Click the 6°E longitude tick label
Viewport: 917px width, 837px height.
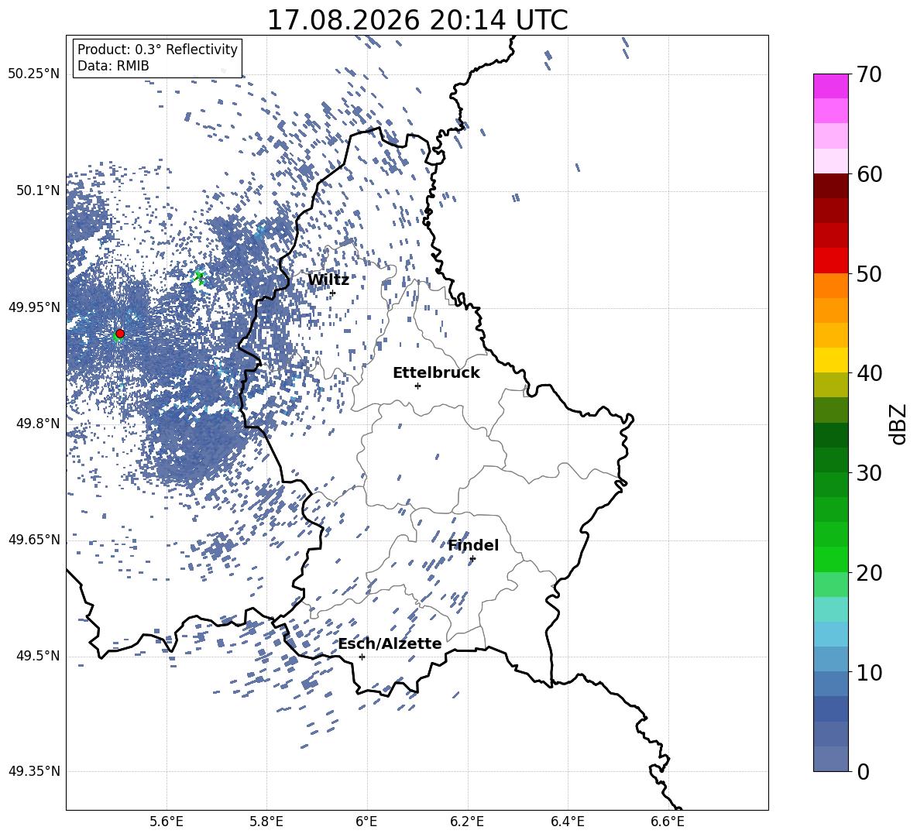coord(366,822)
